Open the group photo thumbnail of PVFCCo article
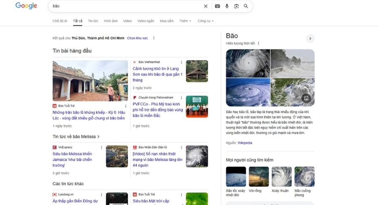This screenshot has width=379, height=205. point(197,106)
